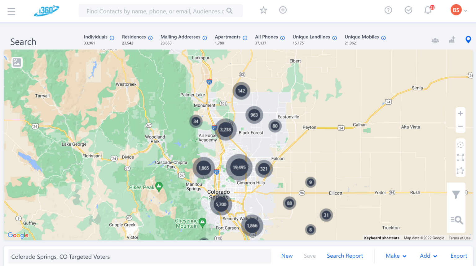Zoom in on the map
The width and height of the screenshot is (476, 266).
tap(461, 114)
